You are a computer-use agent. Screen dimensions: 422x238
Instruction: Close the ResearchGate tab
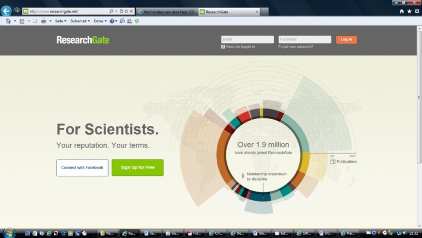coord(257,12)
